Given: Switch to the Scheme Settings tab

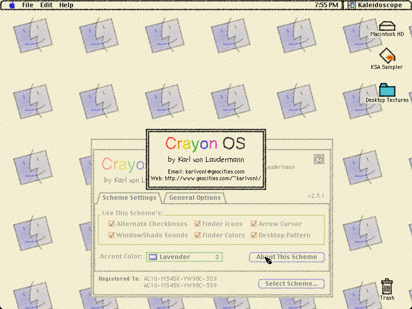Looking at the screenshot, I should click(129, 198).
